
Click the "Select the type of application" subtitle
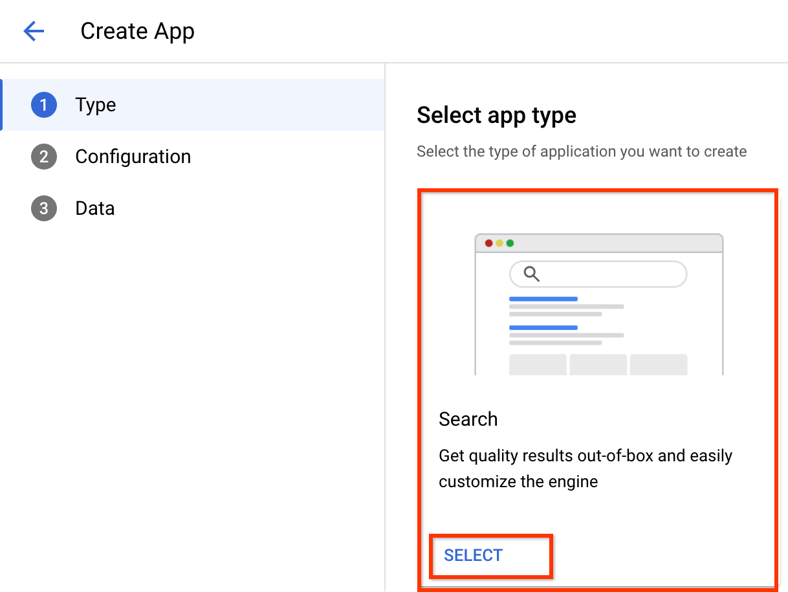click(581, 151)
